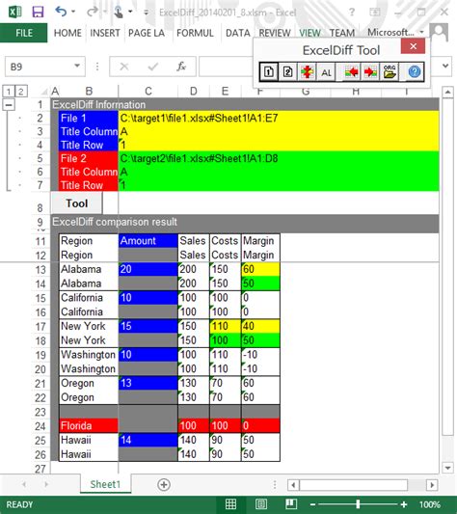The image size is (457, 514).
Task: Click the red-green cross differences icon
Action: 307,71
